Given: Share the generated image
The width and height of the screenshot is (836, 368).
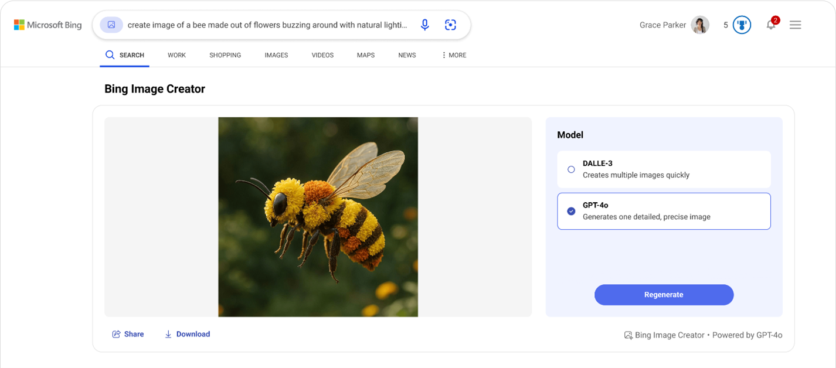Looking at the screenshot, I should click(x=128, y=334).
